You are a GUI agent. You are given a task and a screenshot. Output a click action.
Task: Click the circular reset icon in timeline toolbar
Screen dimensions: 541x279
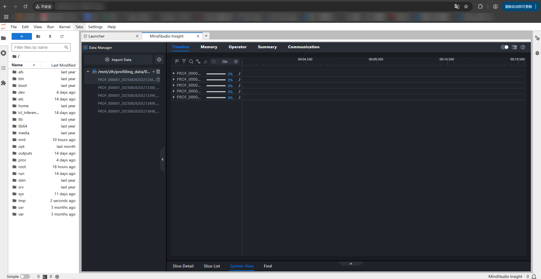coord(205,61)
